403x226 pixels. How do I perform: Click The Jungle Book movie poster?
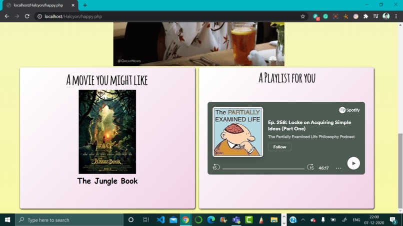(107, 132)
